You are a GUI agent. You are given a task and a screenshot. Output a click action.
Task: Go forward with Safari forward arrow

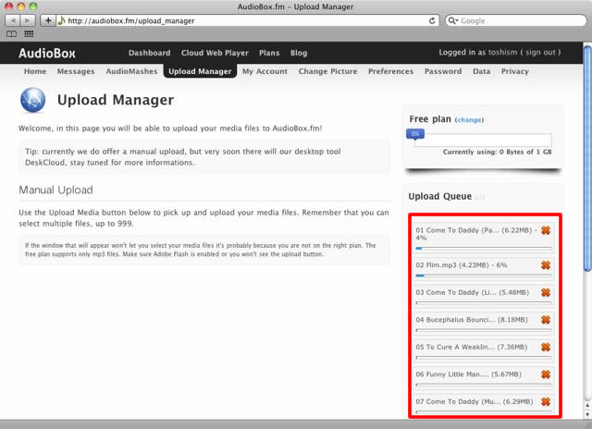pyautogui.click(x=28, y=20)
